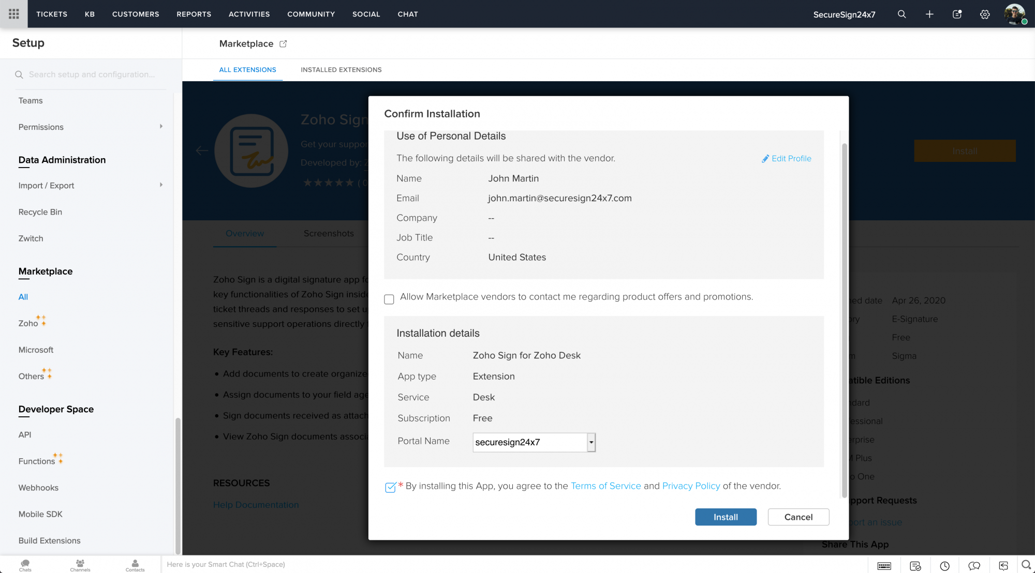
Task: Toggle Terms of Service agreement checkbox
Action: (390, 487)
